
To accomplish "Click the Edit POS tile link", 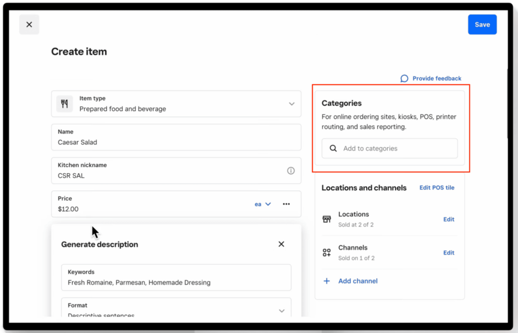I will click(437, 188).
